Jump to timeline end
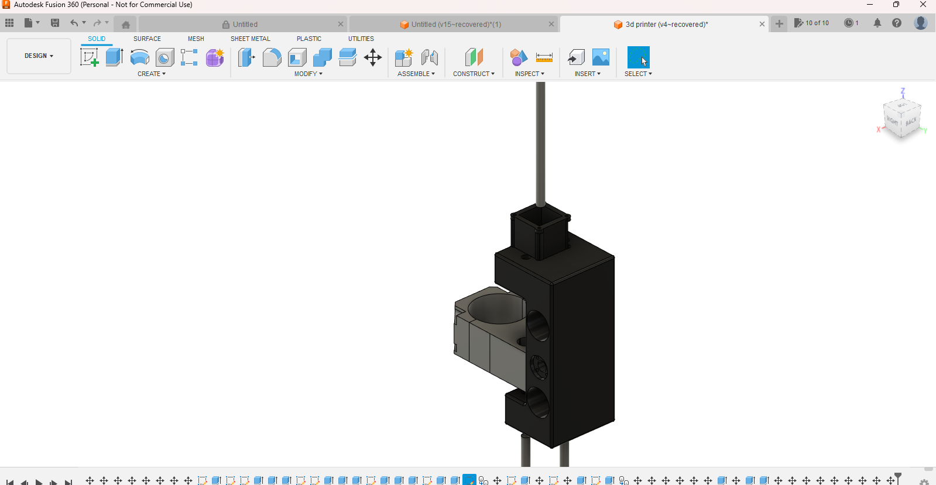Screen dimensions: 936x485 click(x=68, y=482)
